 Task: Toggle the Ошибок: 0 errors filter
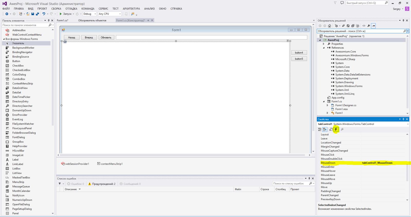point(76,184)
